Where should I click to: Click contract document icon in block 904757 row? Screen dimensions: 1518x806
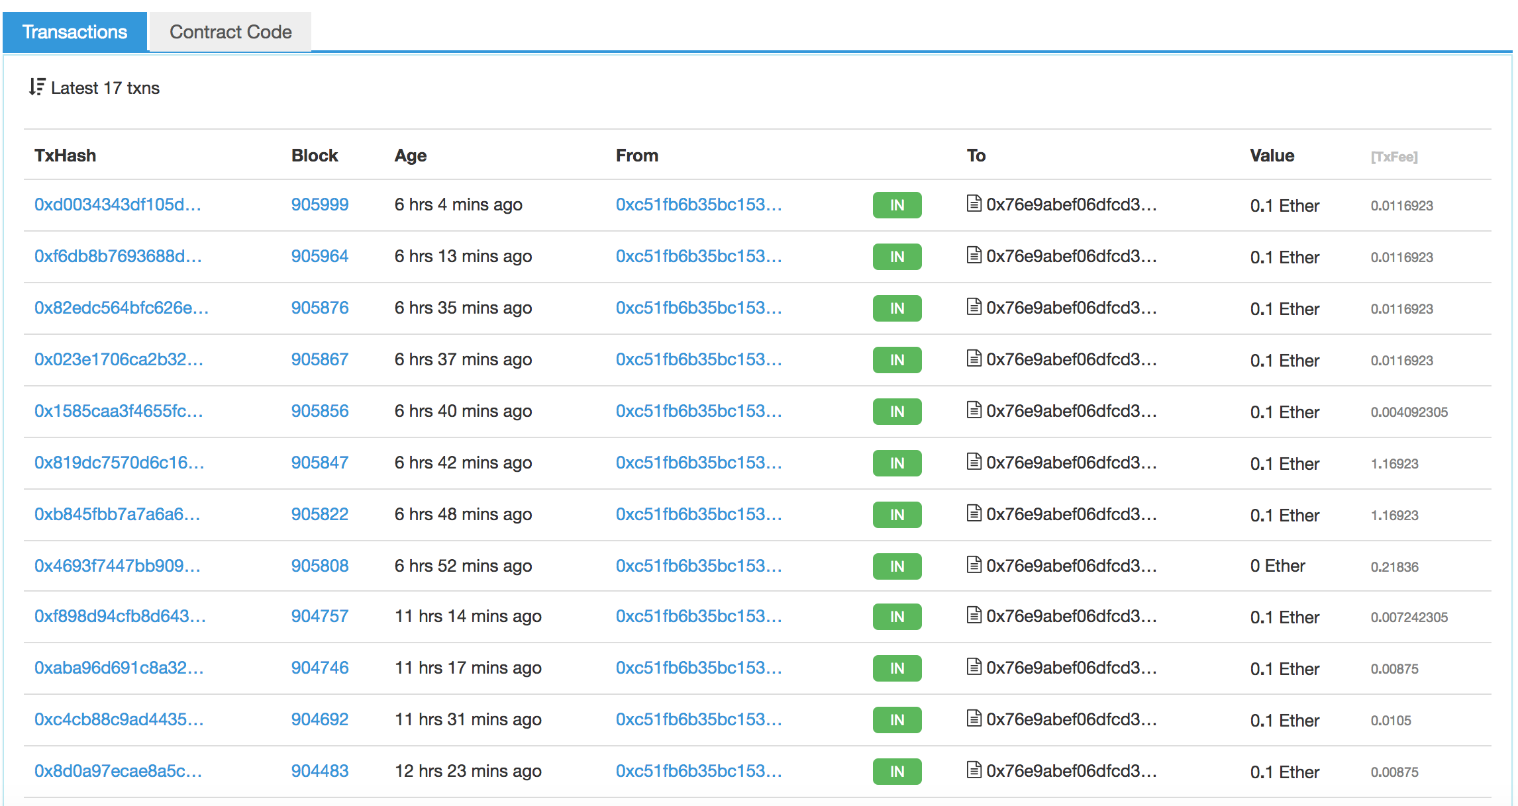[x=974, y=615]
